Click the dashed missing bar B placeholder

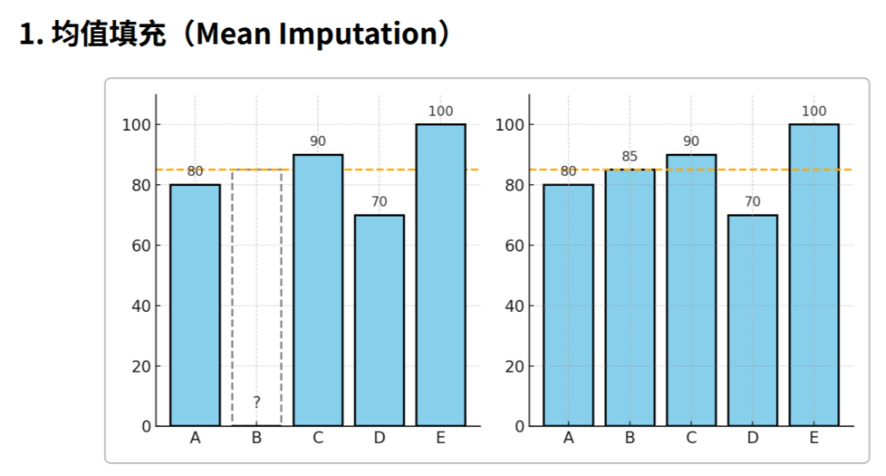(257, 298)
